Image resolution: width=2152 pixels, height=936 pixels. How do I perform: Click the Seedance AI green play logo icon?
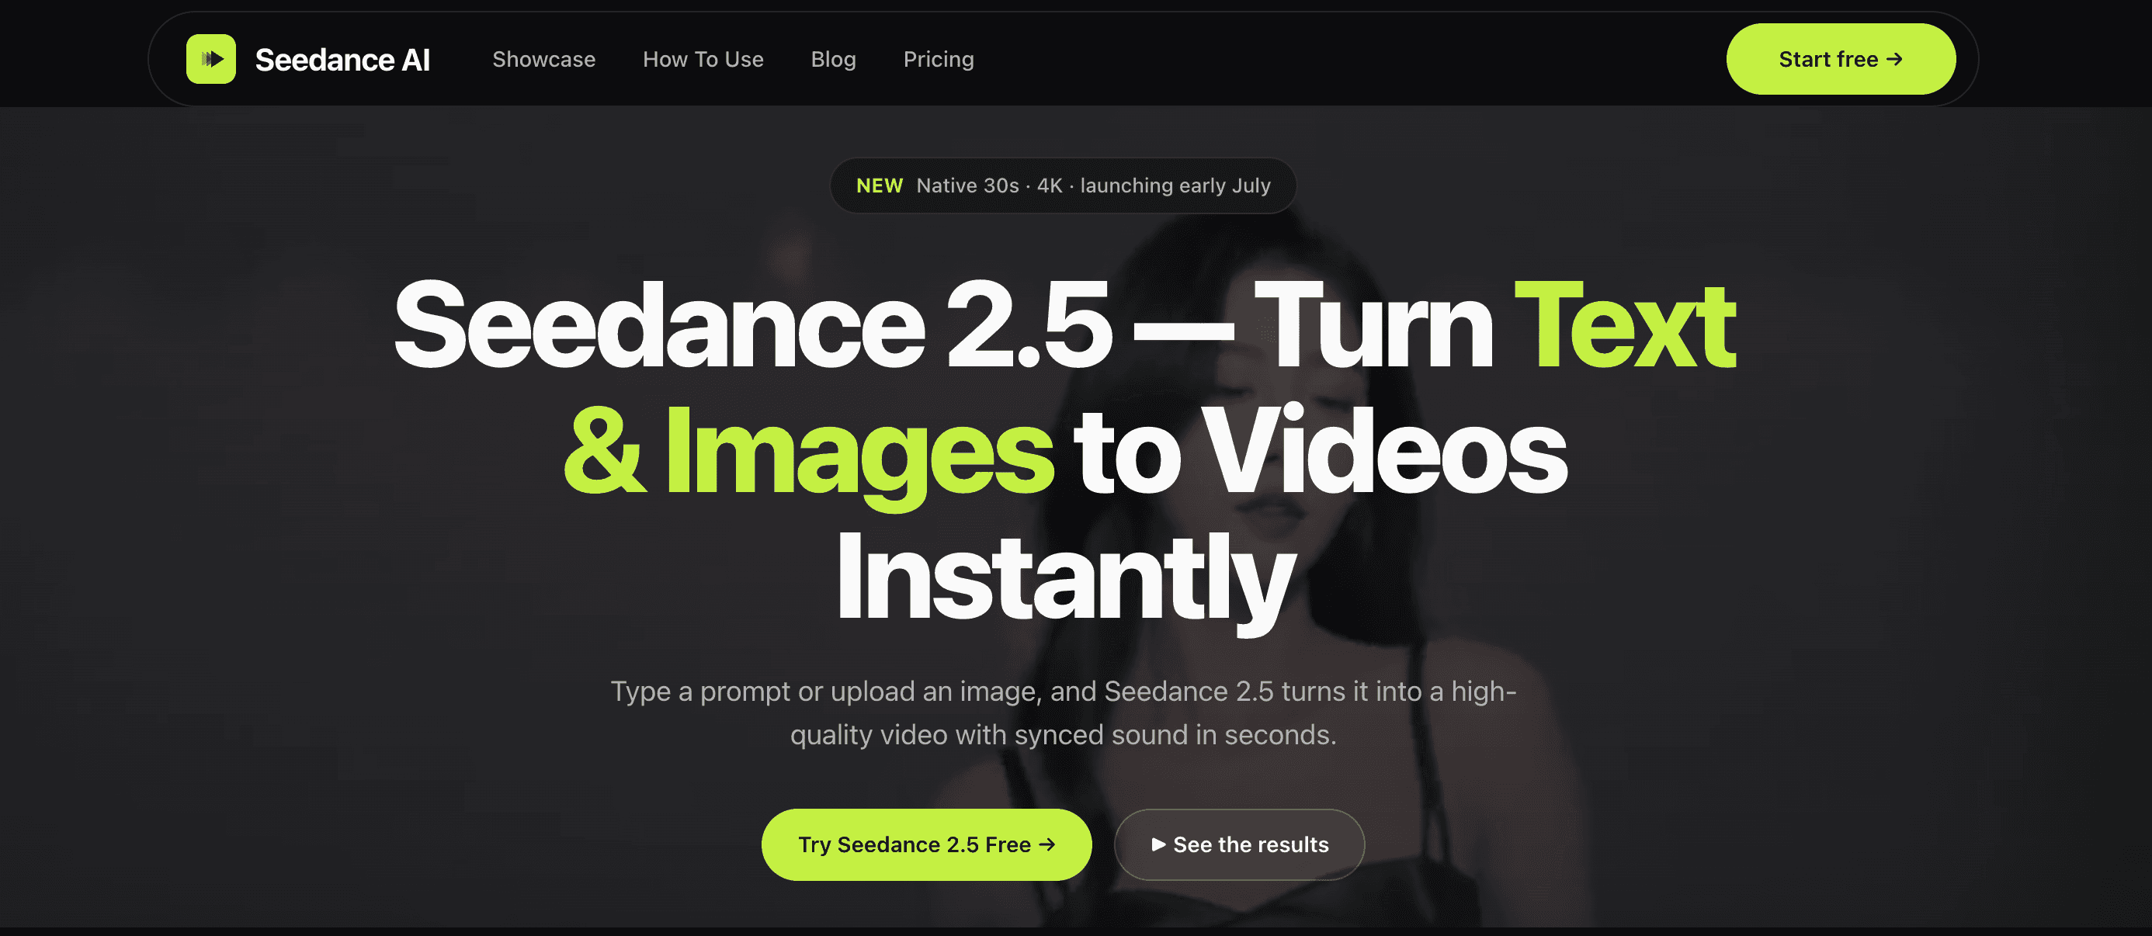pos(210,59)
